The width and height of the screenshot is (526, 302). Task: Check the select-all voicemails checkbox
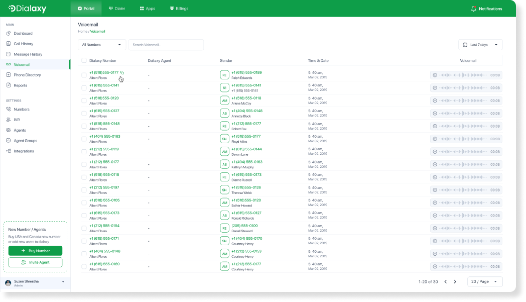click(x=84, y=60)
